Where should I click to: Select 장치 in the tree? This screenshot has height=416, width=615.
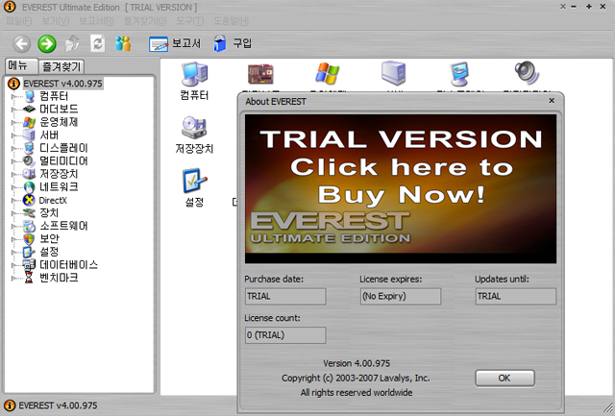49,213
